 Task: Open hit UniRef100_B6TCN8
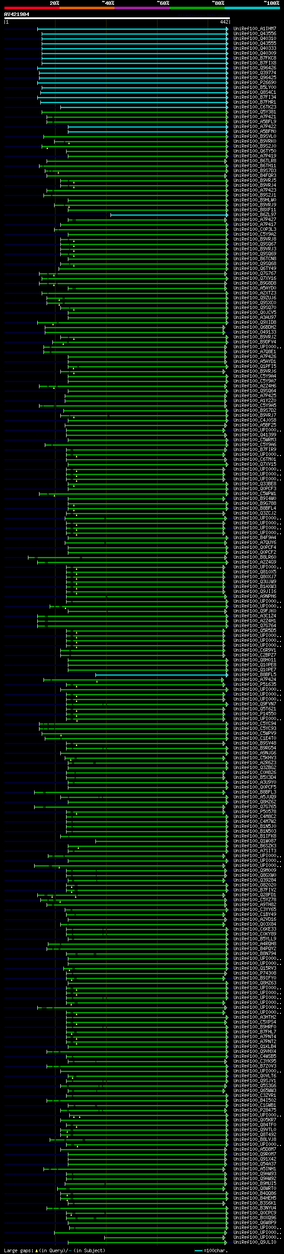[255, 258]
